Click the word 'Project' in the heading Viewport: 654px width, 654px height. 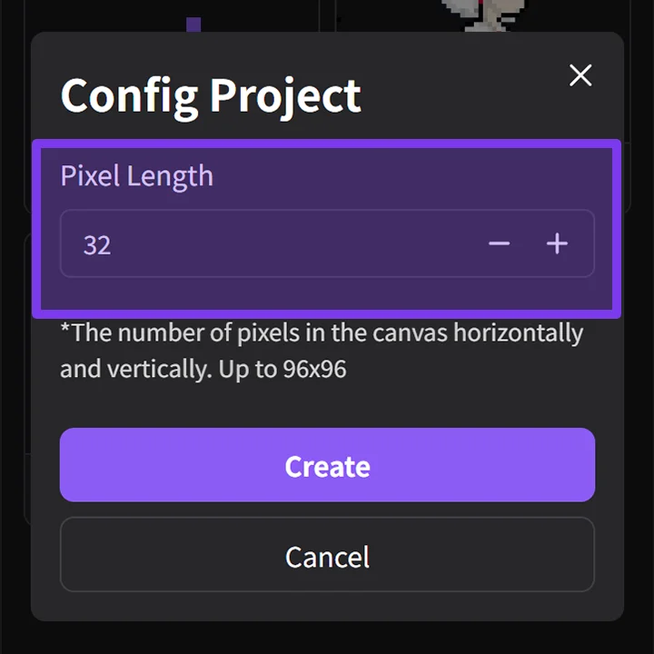[x=285, y=98]
